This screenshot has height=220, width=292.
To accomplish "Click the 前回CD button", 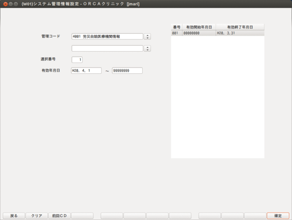I will coord(59,216).
